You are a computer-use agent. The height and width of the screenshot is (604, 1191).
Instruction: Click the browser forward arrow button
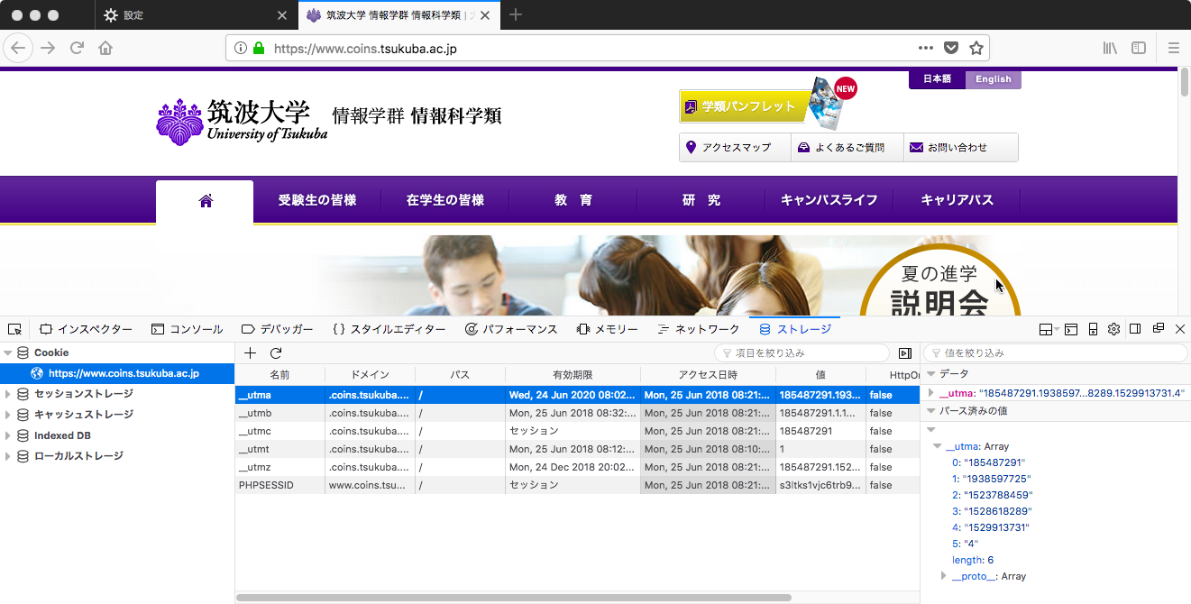click(48, 48)
